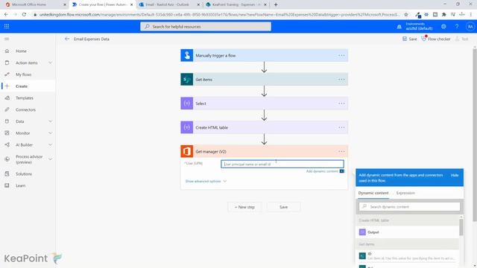Expand the Monitor section in sidebar
The height and width of the screenshot is (268, 477).
click(50, 133)
